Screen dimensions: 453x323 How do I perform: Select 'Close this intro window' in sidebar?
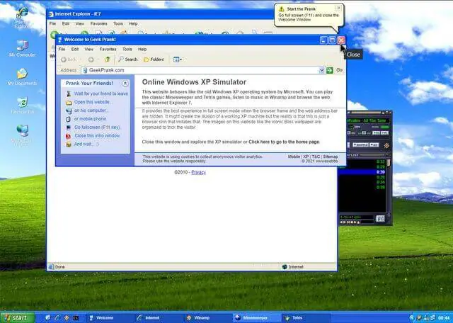pyautogui.click(x=97, y=135)
